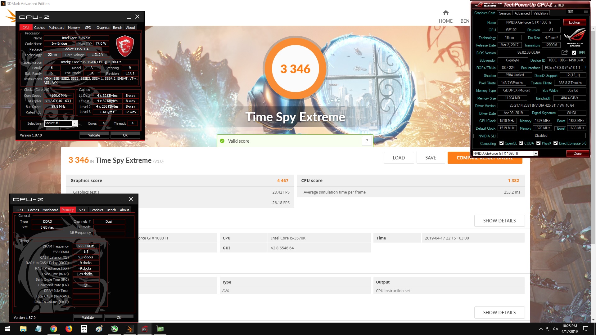This screenshot has height=335, width=596.
Task: Click the LOAD button in 3DMark
Action: [x=399, y=158]
